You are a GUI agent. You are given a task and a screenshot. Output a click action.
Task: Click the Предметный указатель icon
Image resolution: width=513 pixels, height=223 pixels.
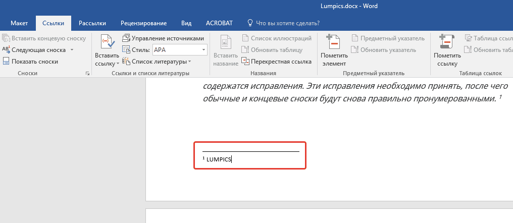point(354,38)
